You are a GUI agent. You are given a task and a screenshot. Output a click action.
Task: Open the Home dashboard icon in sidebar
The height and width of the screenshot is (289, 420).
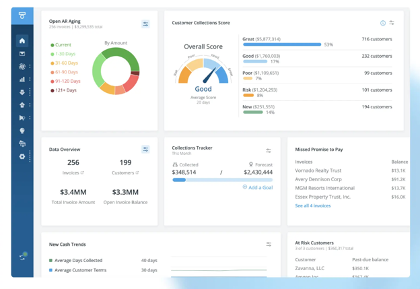(x=22, y=40)
